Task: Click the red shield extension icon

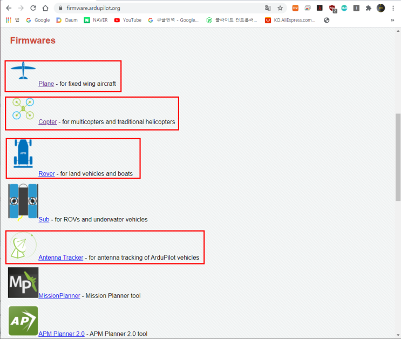Action: [x=332, y=9]
